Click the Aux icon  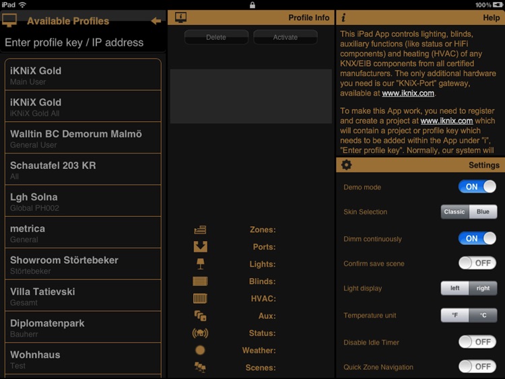[x=201, y=316]
